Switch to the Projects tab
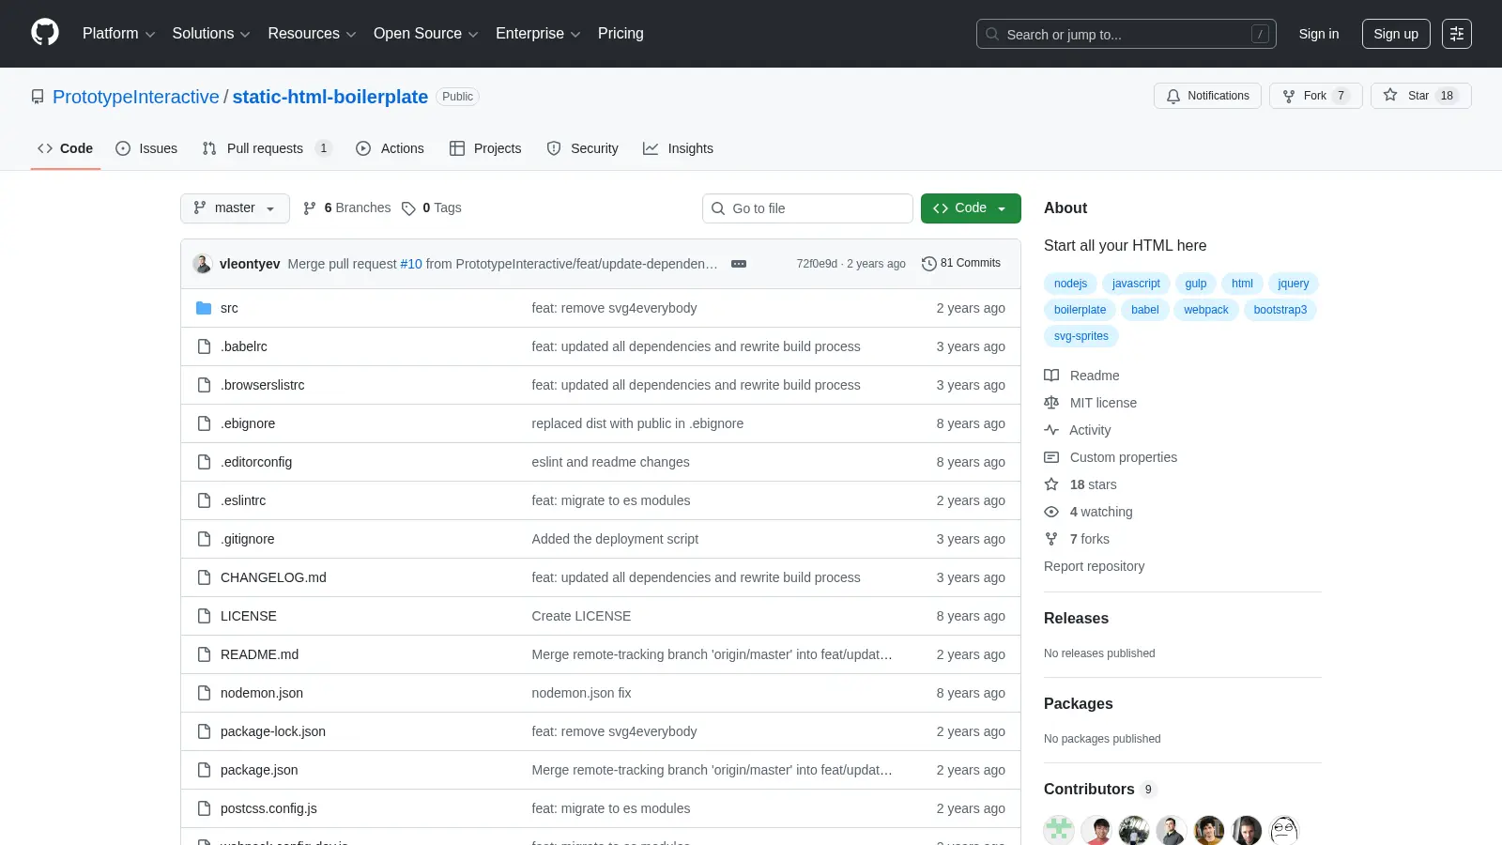Viewport: 1502px width, 845px height. point(485,148)
